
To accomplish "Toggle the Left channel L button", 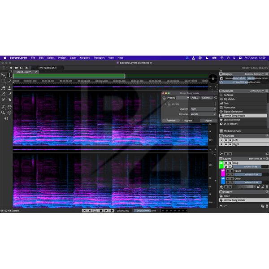I will click(x=221, y=140).
